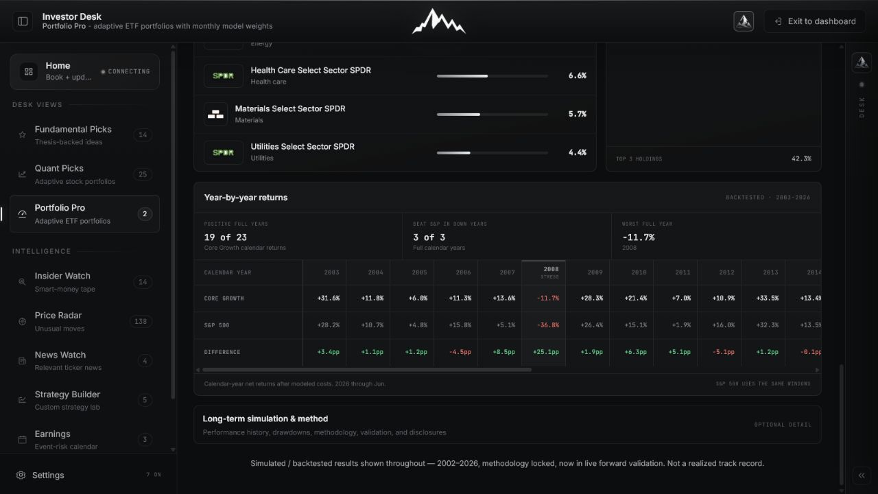Select Quant Picks desk view
The width and height of the screenshot is (878, 494).
(84, 174)
